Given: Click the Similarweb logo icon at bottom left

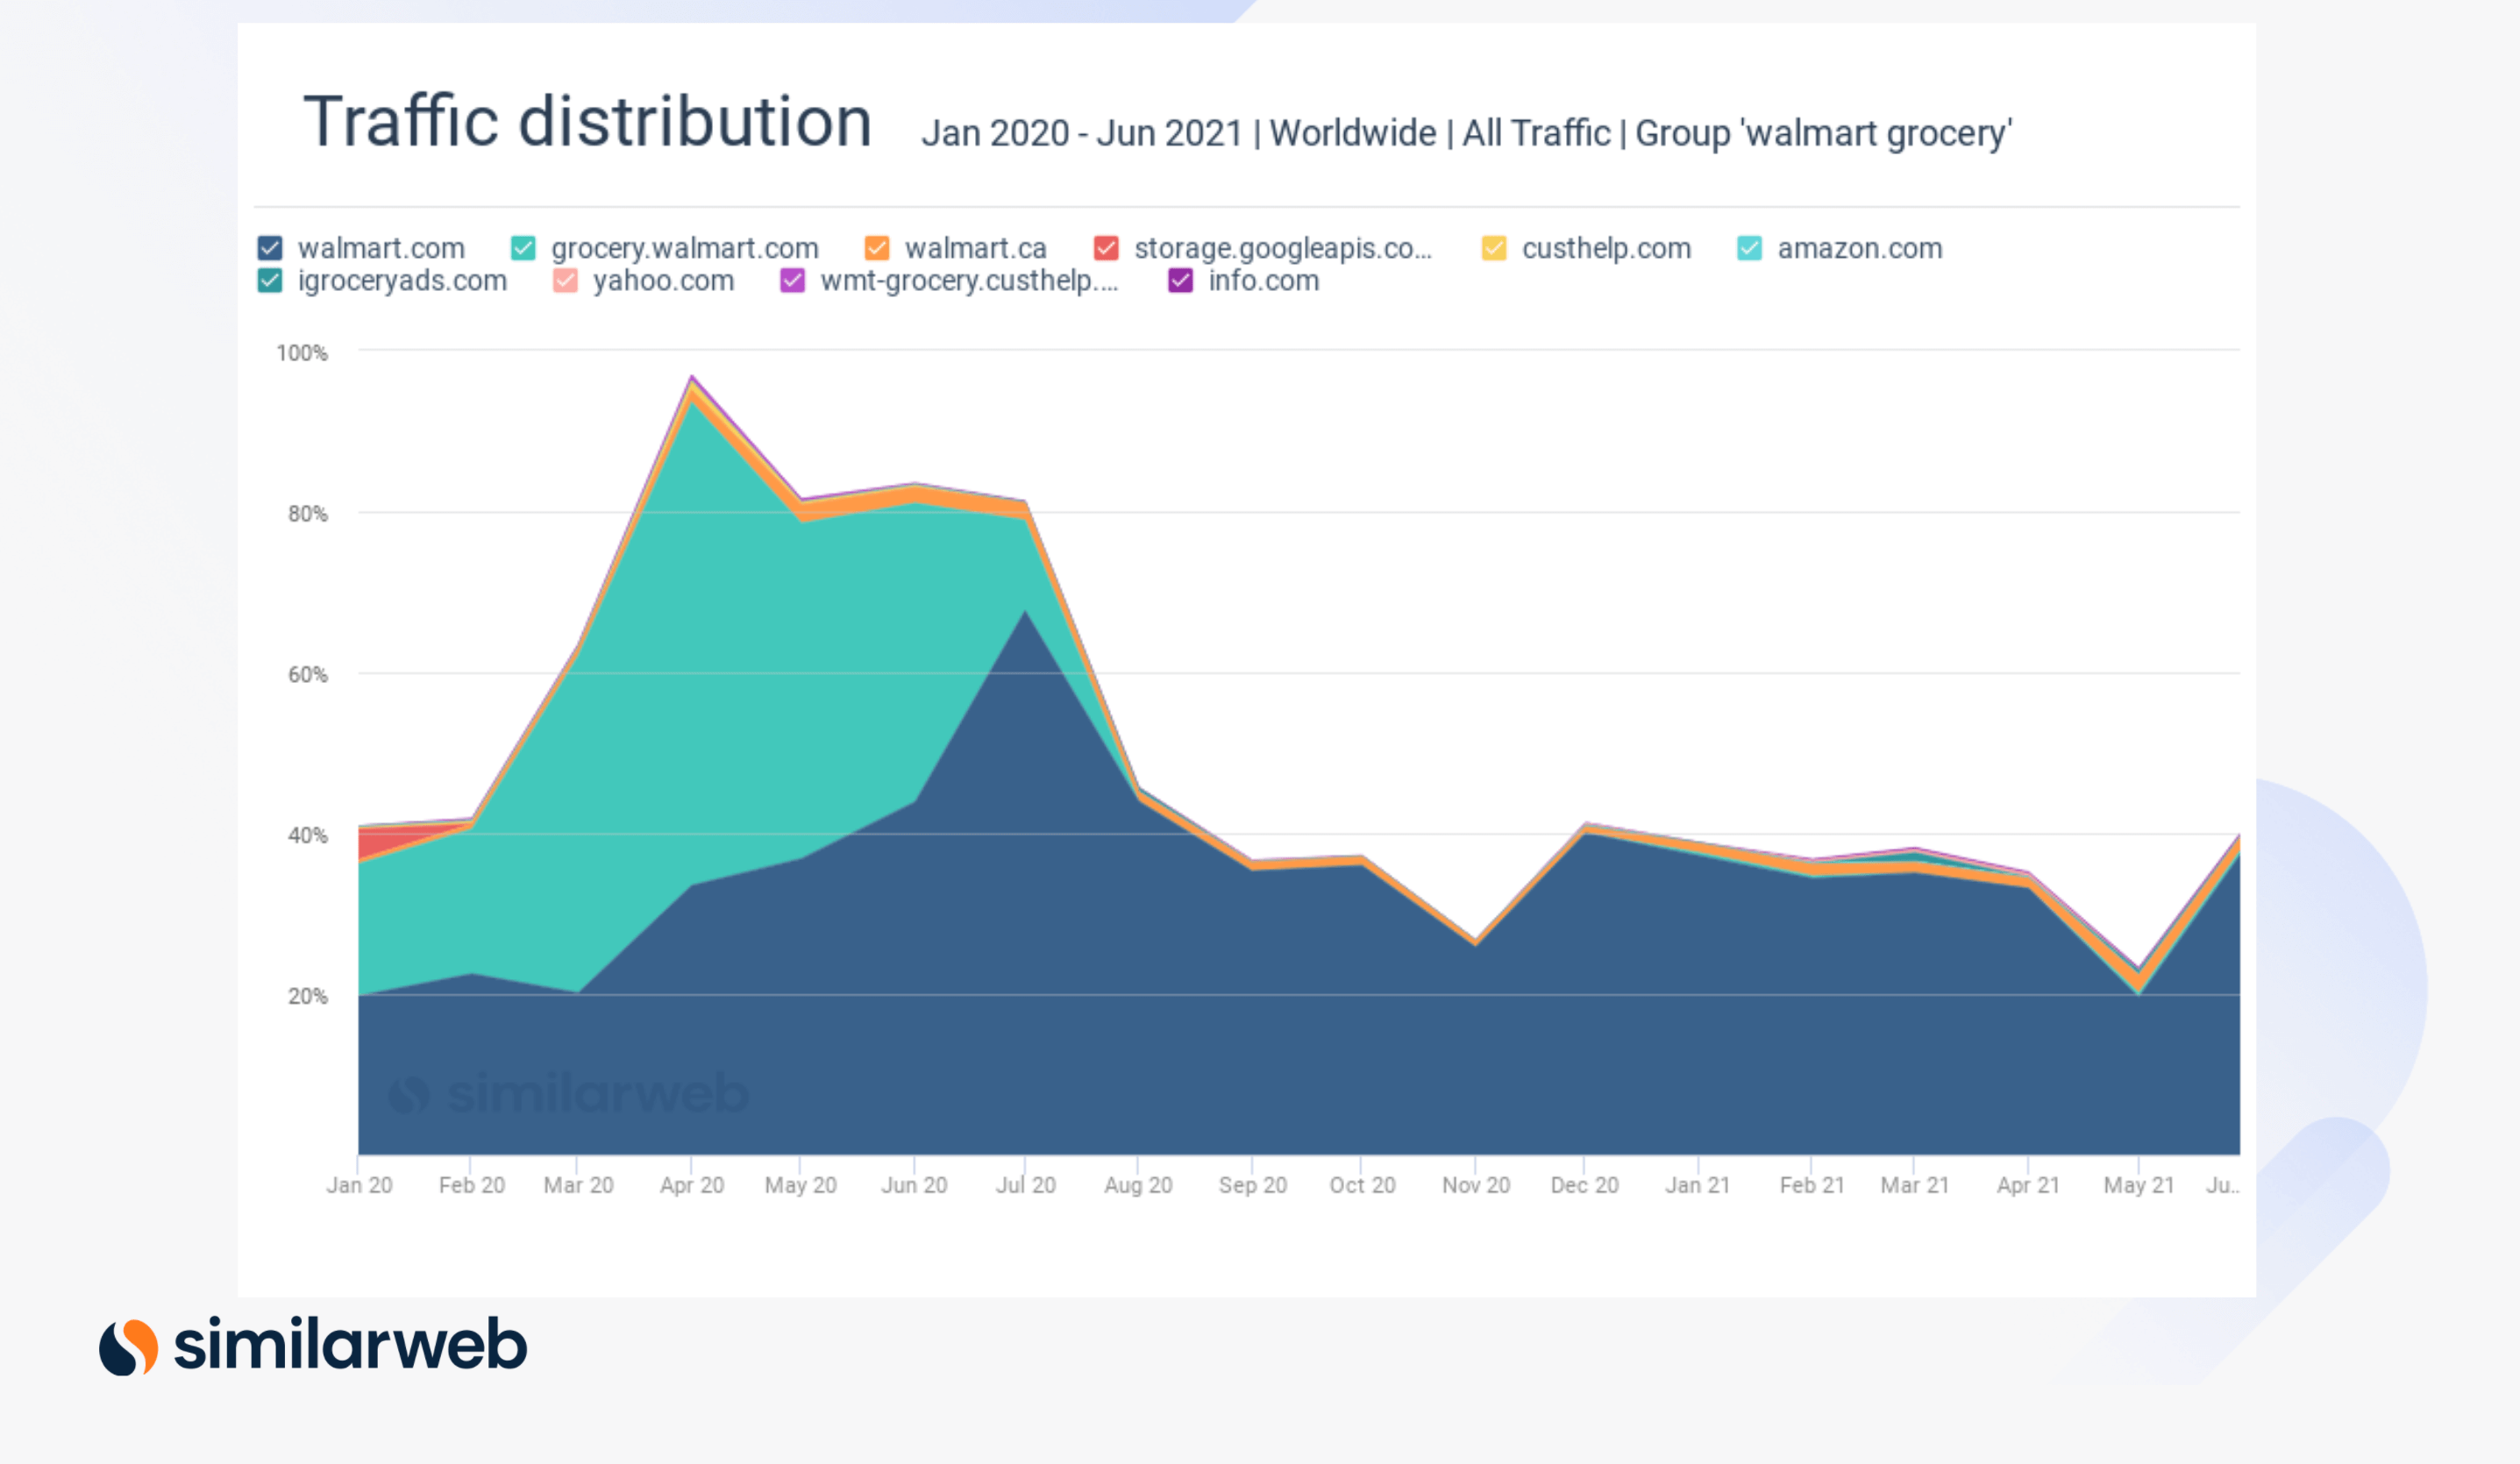Looking at the screenshot, I should (129, 1346).
